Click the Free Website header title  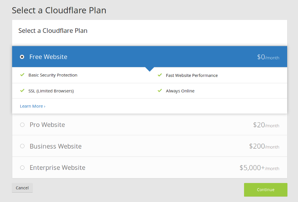click(x=48, y=57)
